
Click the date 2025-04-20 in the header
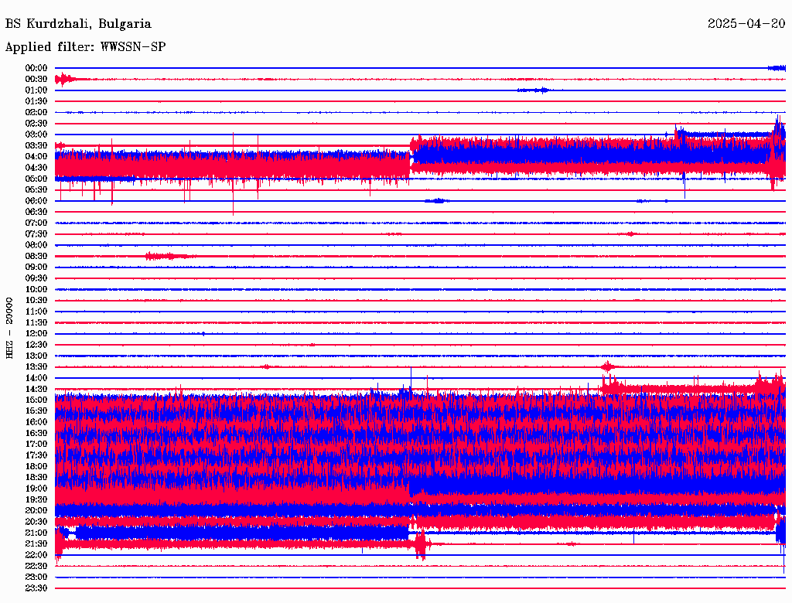[x=746, y=24]
